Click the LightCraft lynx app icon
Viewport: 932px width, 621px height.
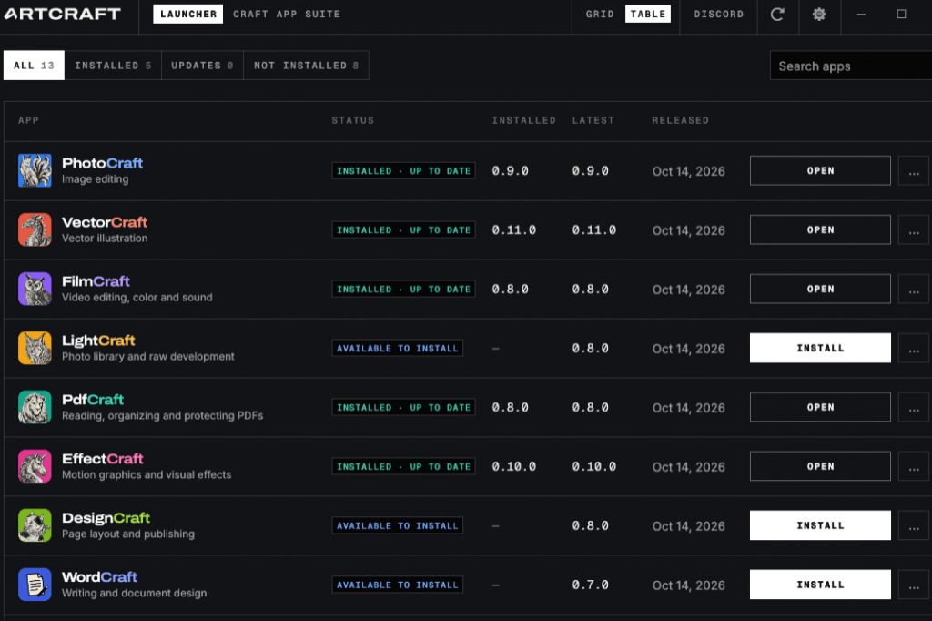(x=35, y=348)
